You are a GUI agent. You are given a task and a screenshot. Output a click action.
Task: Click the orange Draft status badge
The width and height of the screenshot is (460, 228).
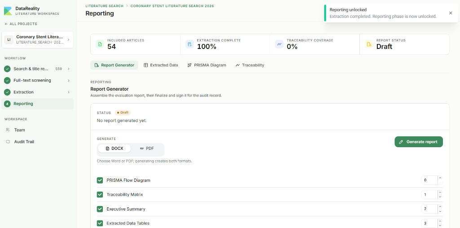coord(123,113)
